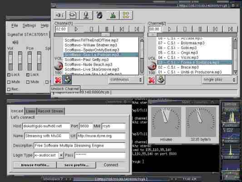Screen dimensions: 242x182
Task: Pause Channel[1] playback
Action: point(107,29)
